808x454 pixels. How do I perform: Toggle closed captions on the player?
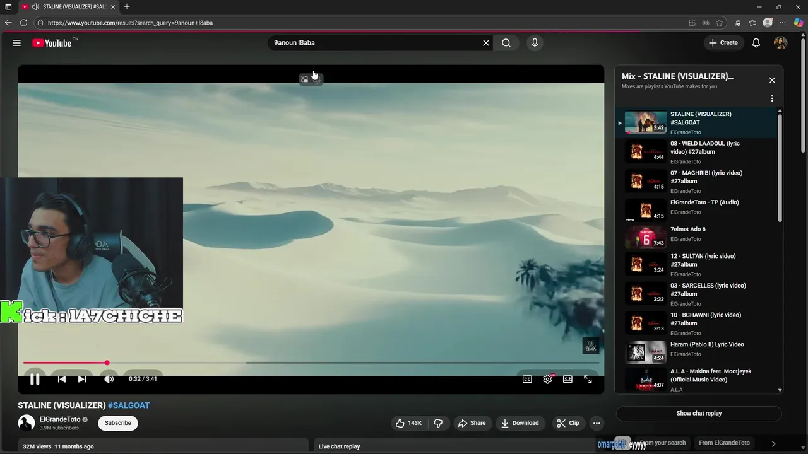[527, 379]
